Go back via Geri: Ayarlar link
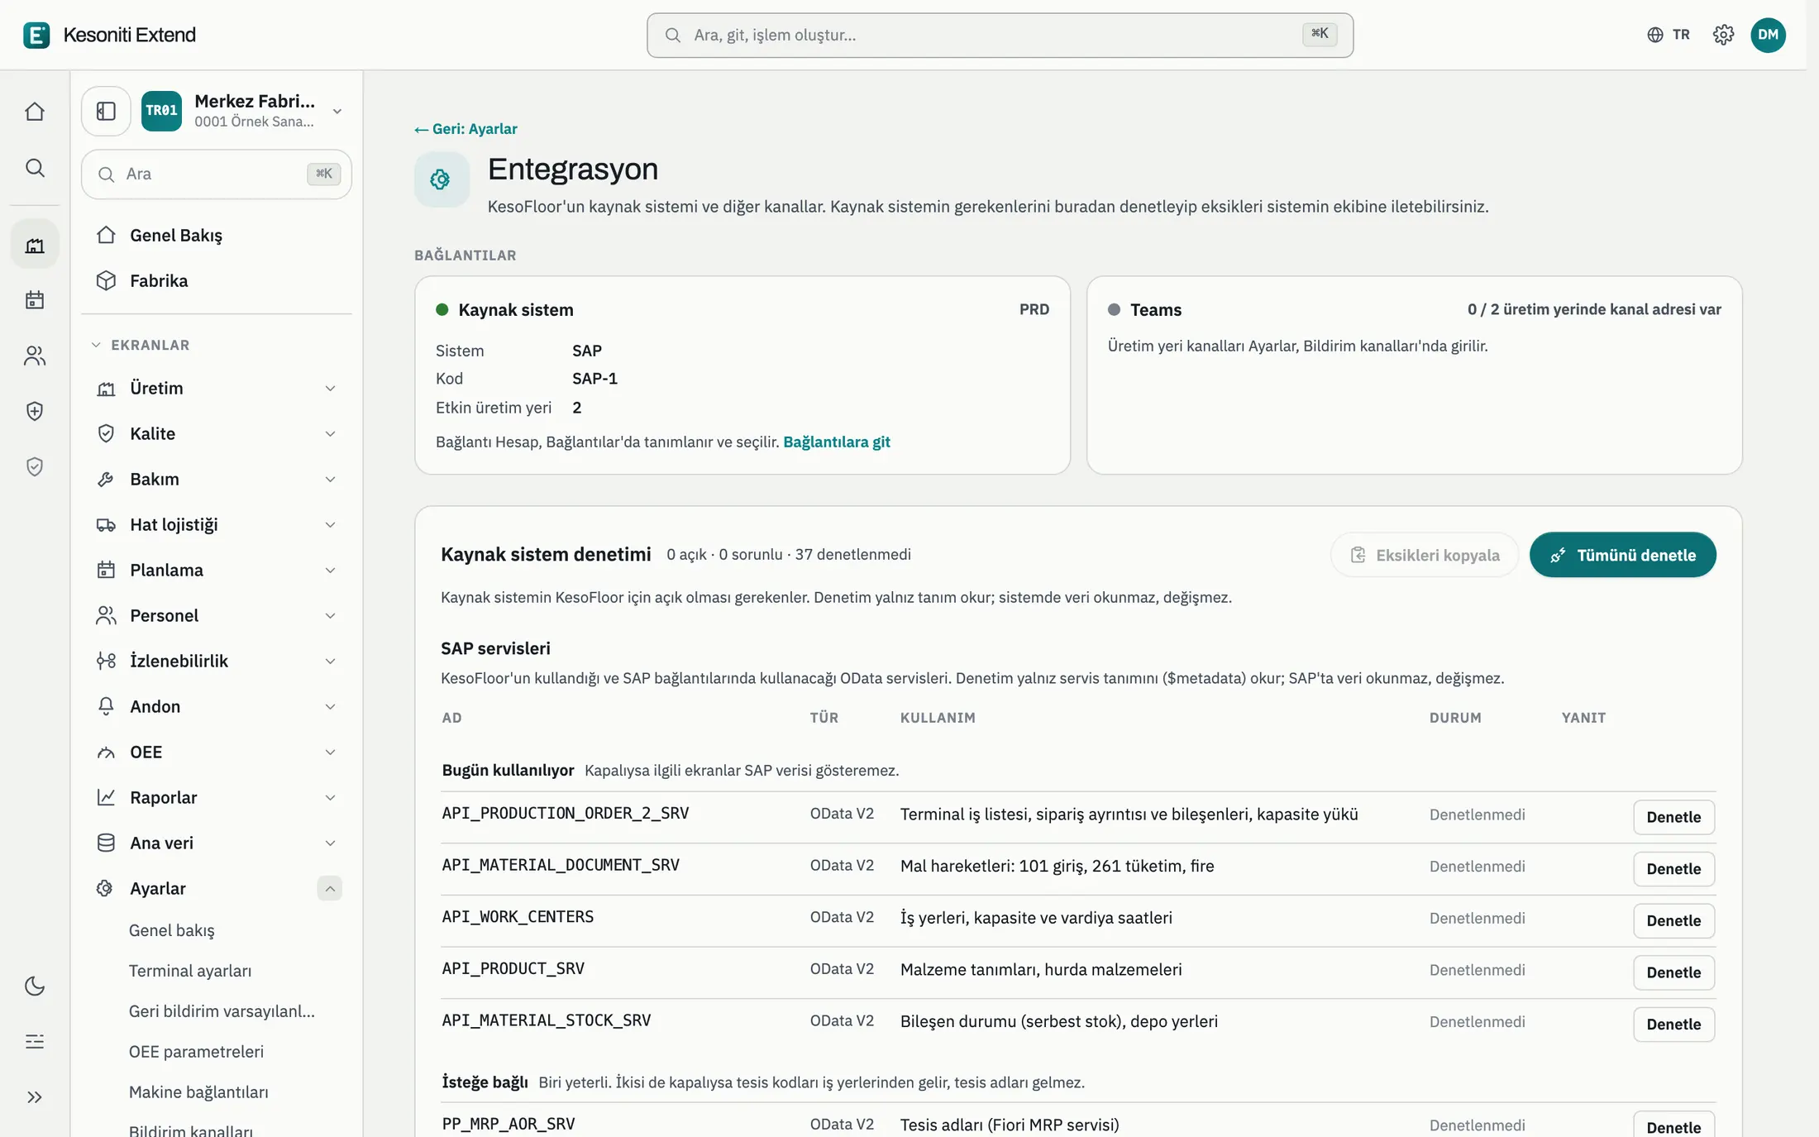Viewport: 1819px width, 1137px height. [466, 129]
